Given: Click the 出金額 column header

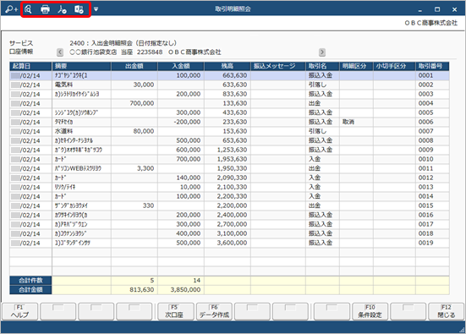Looking at the screenshot, I should pos(134,66).
